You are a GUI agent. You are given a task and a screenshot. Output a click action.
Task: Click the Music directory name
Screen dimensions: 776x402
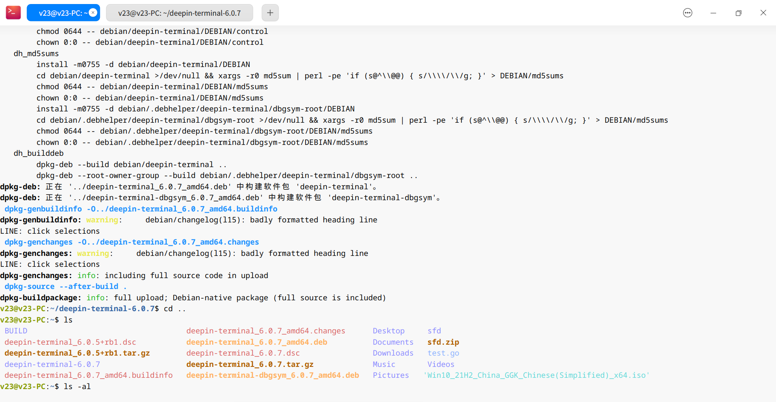click(384, 364)
